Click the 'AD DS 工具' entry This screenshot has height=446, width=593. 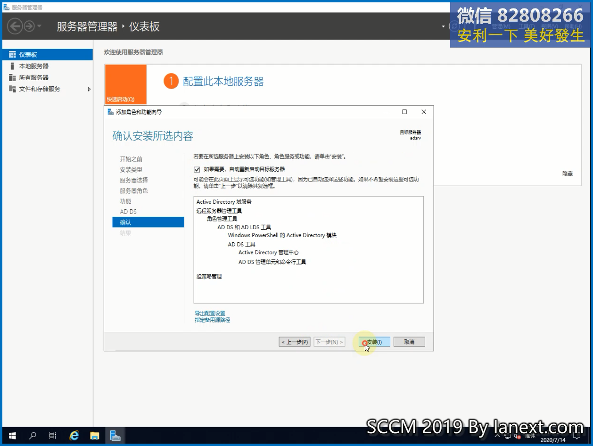241,244
